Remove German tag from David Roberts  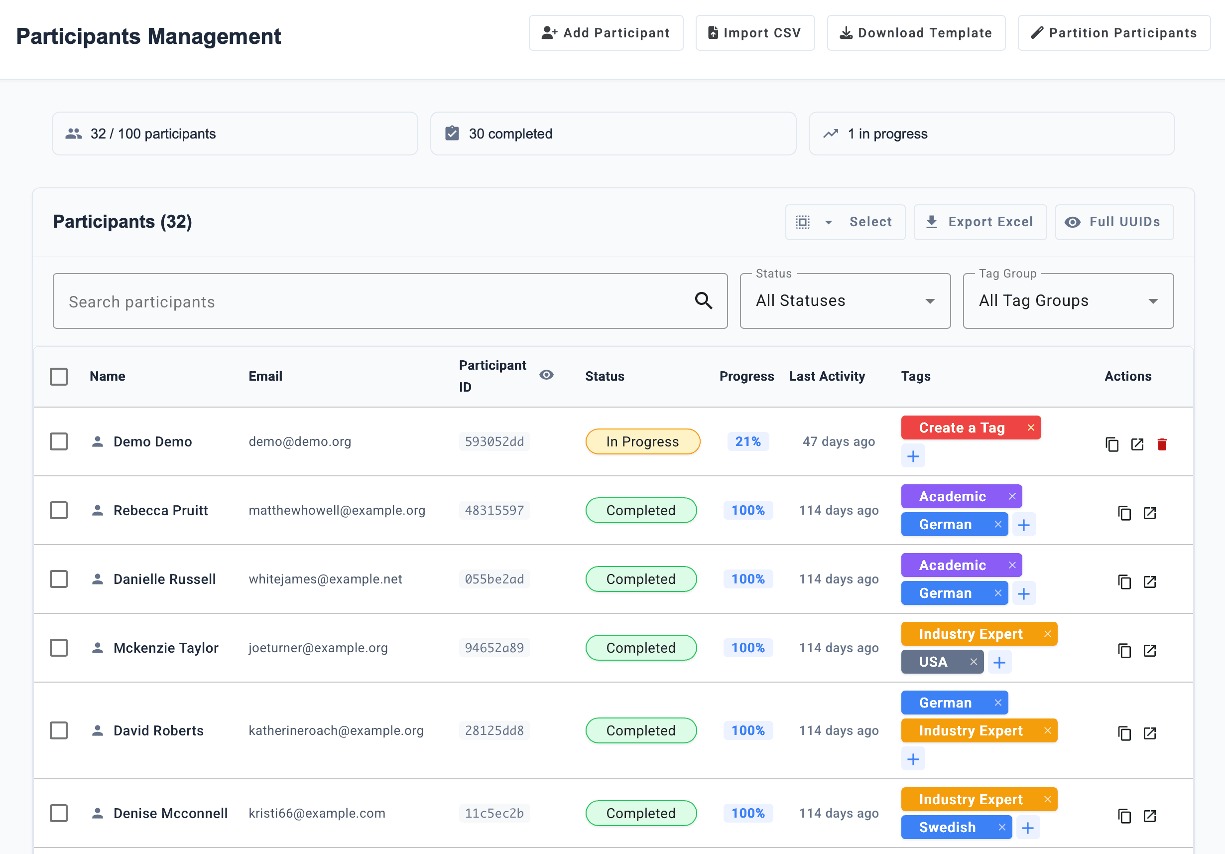[x=998, y=703]
